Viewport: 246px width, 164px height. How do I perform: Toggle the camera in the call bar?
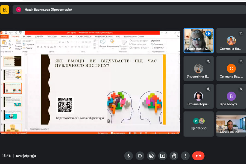pyautogui.click(x=140, y=156)
